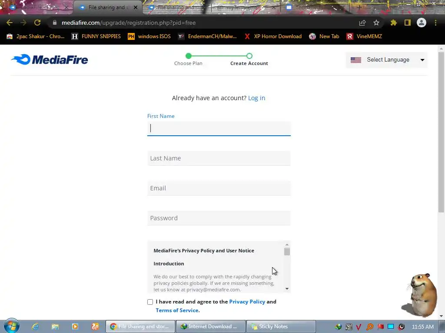This screenshot has height=333, width=445.
Task: Open the red flag Action Center tray icon
Action: click(x=380, y=326)
